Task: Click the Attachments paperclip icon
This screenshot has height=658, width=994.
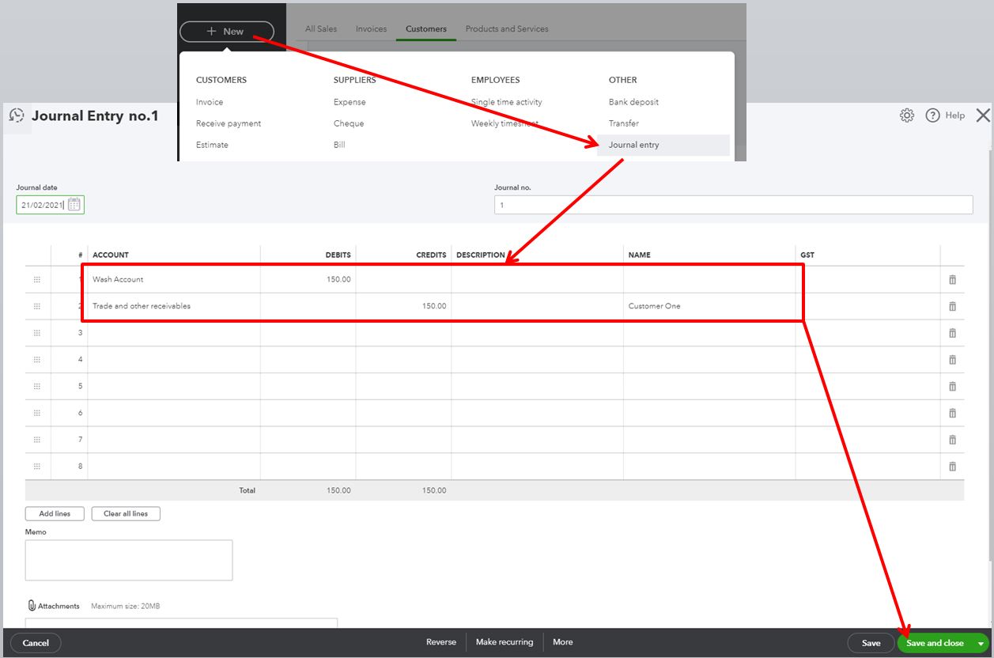Action: tap(32, 606)
